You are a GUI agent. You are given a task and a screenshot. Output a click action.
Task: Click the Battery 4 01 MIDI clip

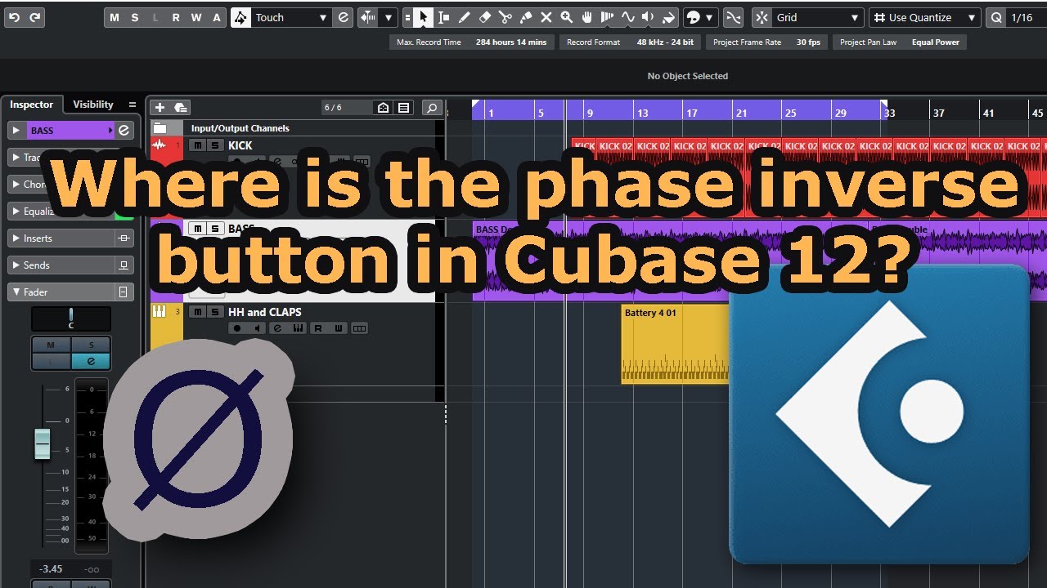click(x=675, y=343)
